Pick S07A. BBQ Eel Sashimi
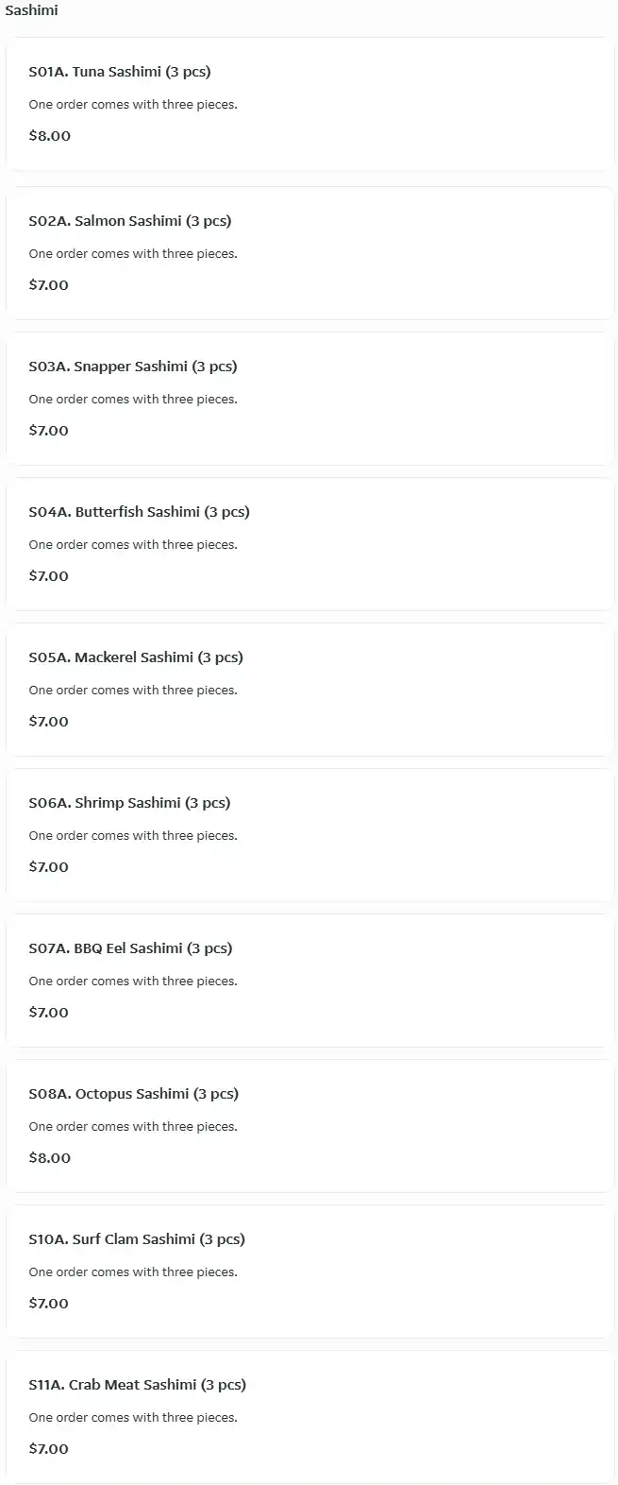 pyautogui.click(x=130, y=948)
